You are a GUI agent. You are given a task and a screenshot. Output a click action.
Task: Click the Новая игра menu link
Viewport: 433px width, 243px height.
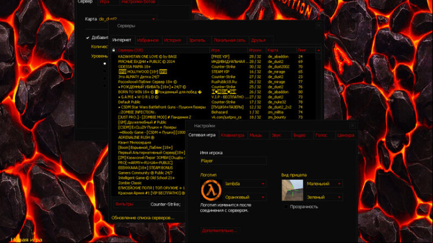tap(26, 240)
